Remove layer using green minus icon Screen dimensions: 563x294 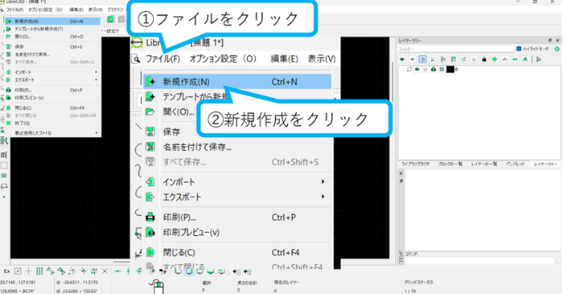click(515, 59)
